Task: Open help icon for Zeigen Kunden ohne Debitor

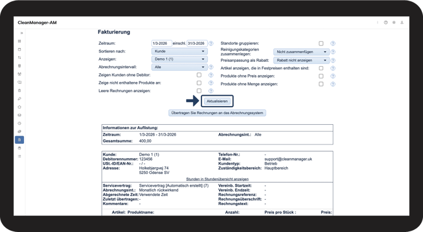Action: pos(211,75)
